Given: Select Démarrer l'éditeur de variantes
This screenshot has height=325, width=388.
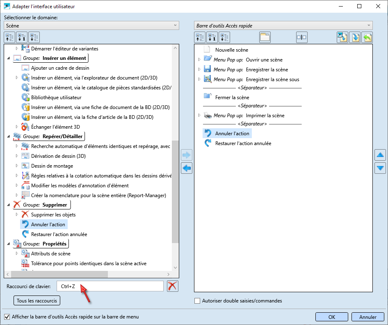Looking at the screenshot, I should pyautogui.click(x=64, y=48).
